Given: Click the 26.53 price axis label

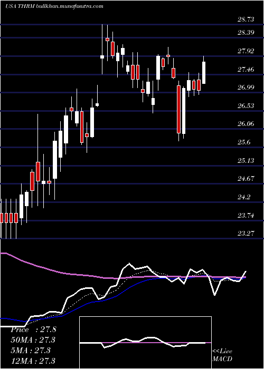Looking at the screenshot, I should point(246,106).
